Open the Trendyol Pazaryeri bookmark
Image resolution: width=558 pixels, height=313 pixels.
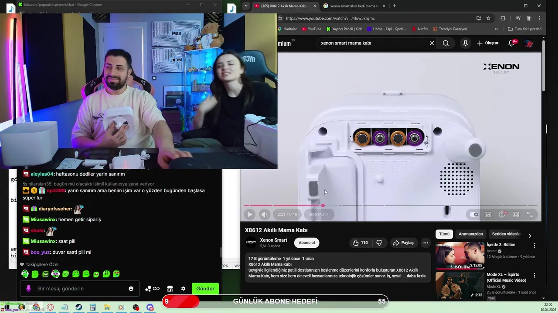(x=450, y=29)
